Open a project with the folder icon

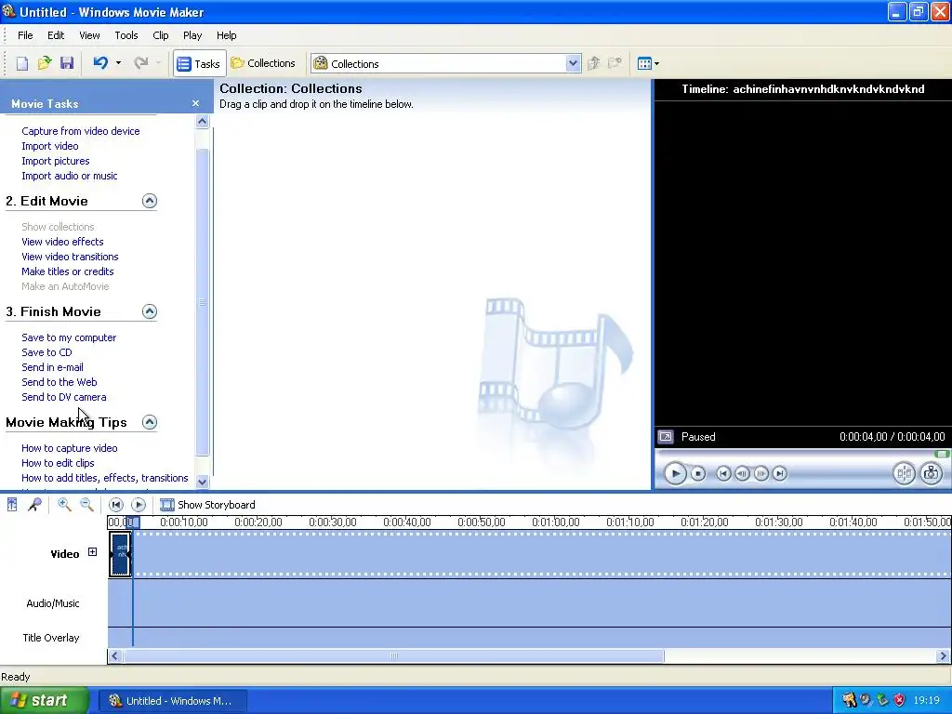[x=45, y=63]
